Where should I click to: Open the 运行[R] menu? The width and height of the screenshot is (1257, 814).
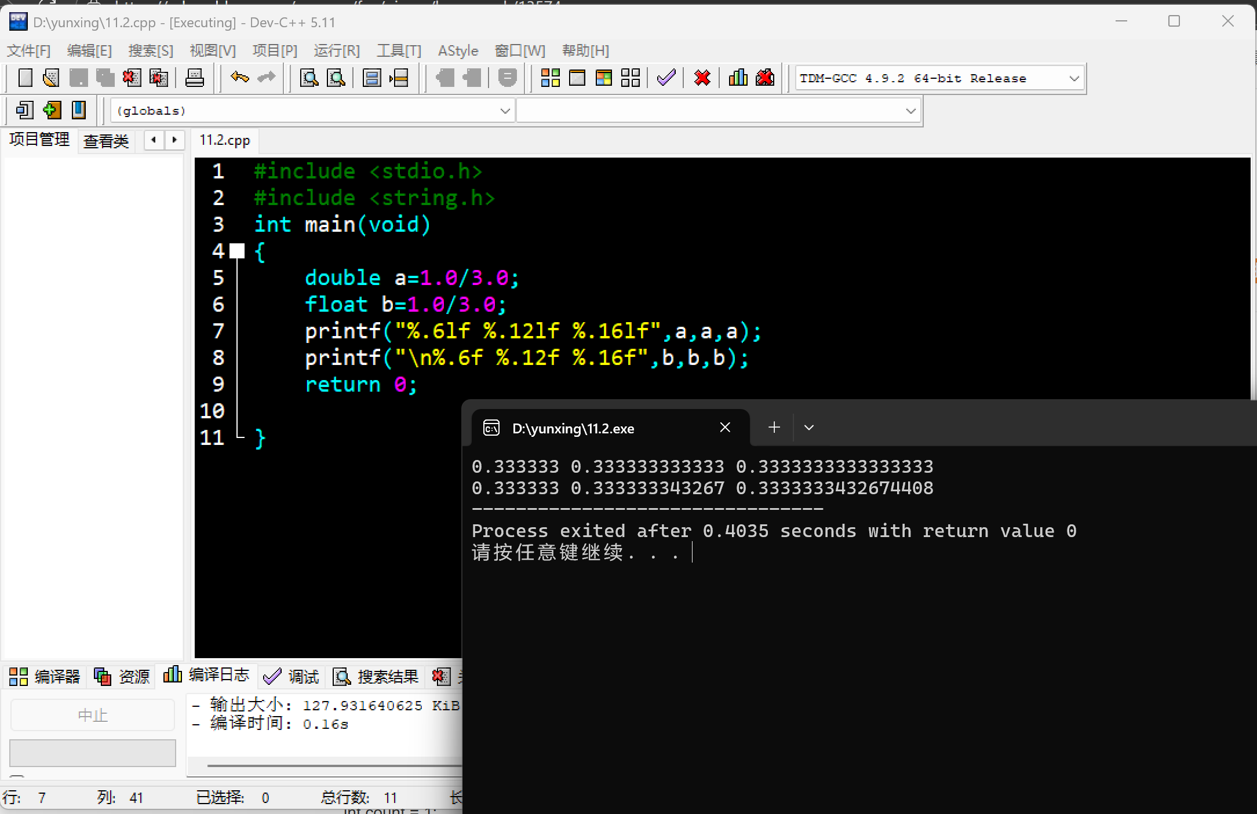[x=336, y=50]
